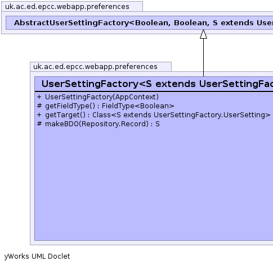
Task: Click the plus visibility symbol beside constructor
Action: (x=39, y=97)
